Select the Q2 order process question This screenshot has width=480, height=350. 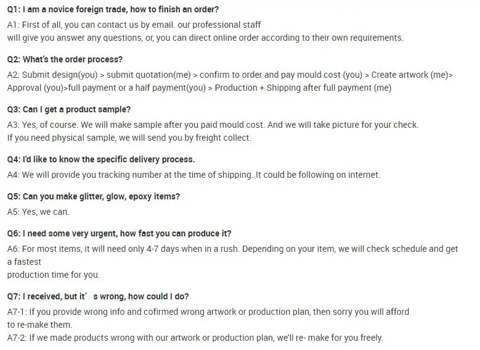tap(65, 59)
